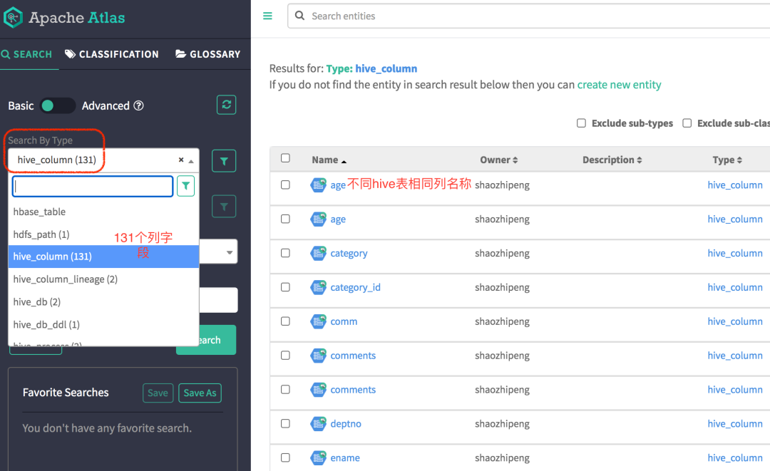Image resolution: width=770 pixels, height=471 pixels.
Task: Open the CLASSIFICATION tab
Action: pyautogui.click(x=112, y=54)
